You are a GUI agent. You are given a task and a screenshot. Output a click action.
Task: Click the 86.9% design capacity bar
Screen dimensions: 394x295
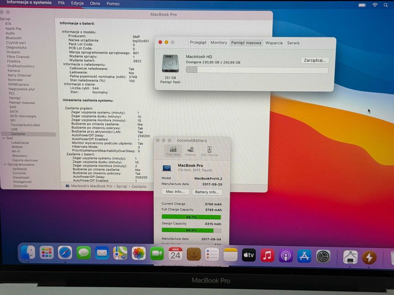pyautogui.click(x=191, y=230)
